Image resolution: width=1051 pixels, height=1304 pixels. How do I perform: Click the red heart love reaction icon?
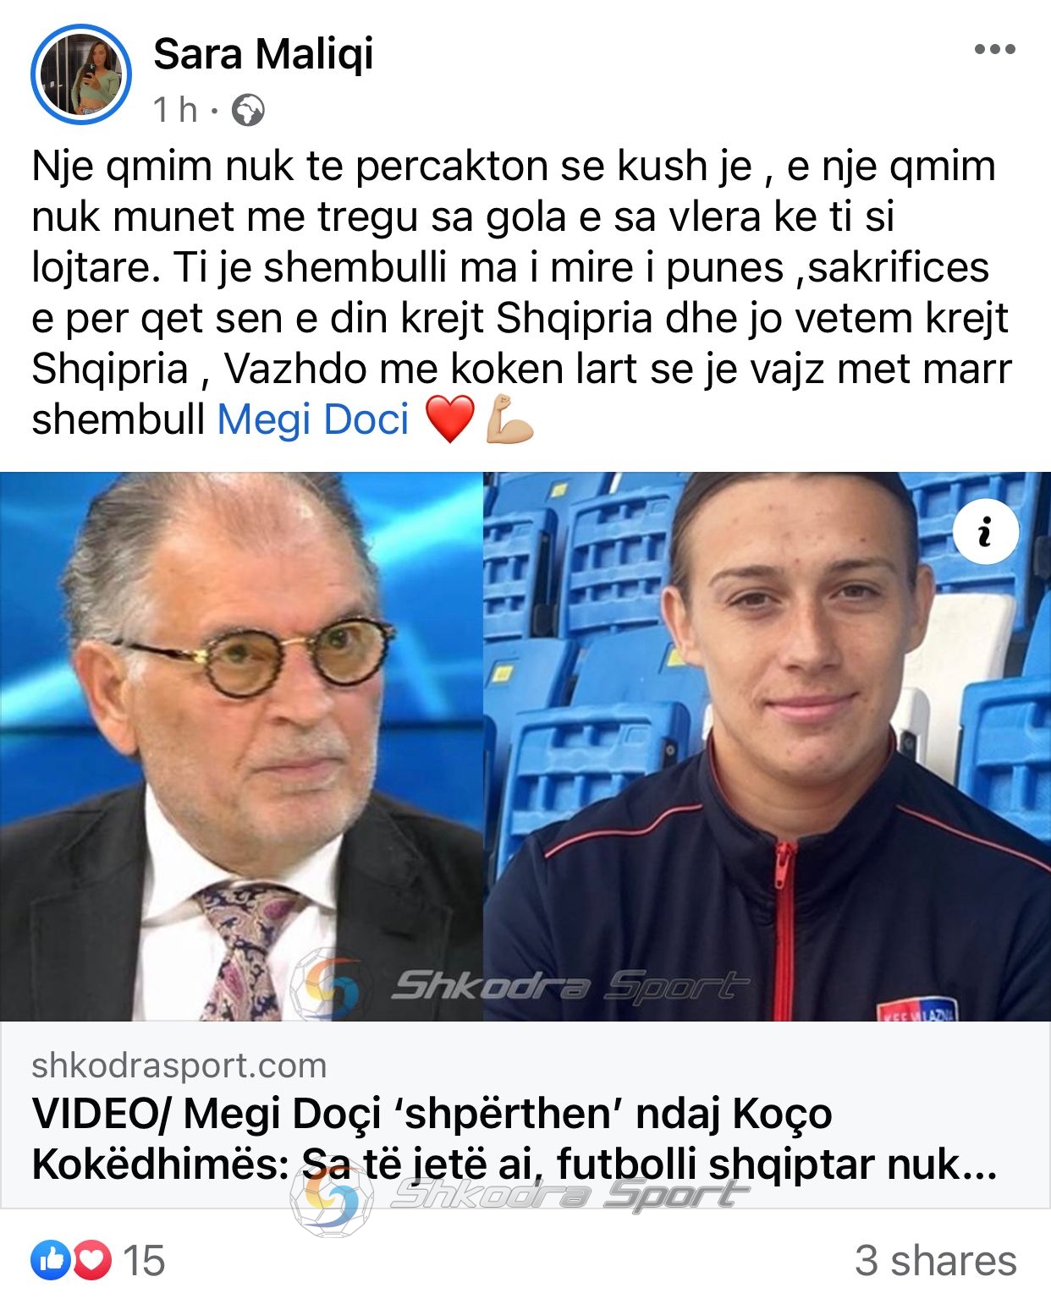tap(92, 1260)
